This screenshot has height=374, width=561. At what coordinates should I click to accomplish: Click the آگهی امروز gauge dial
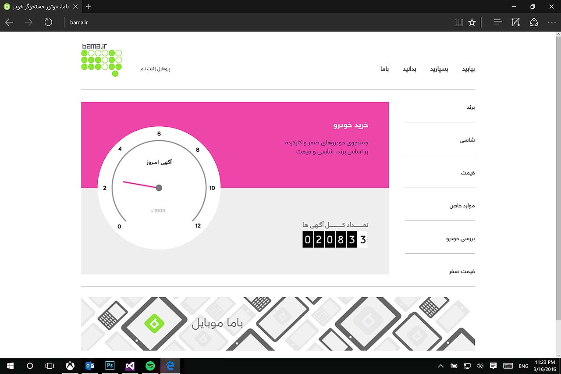(159, 188)
